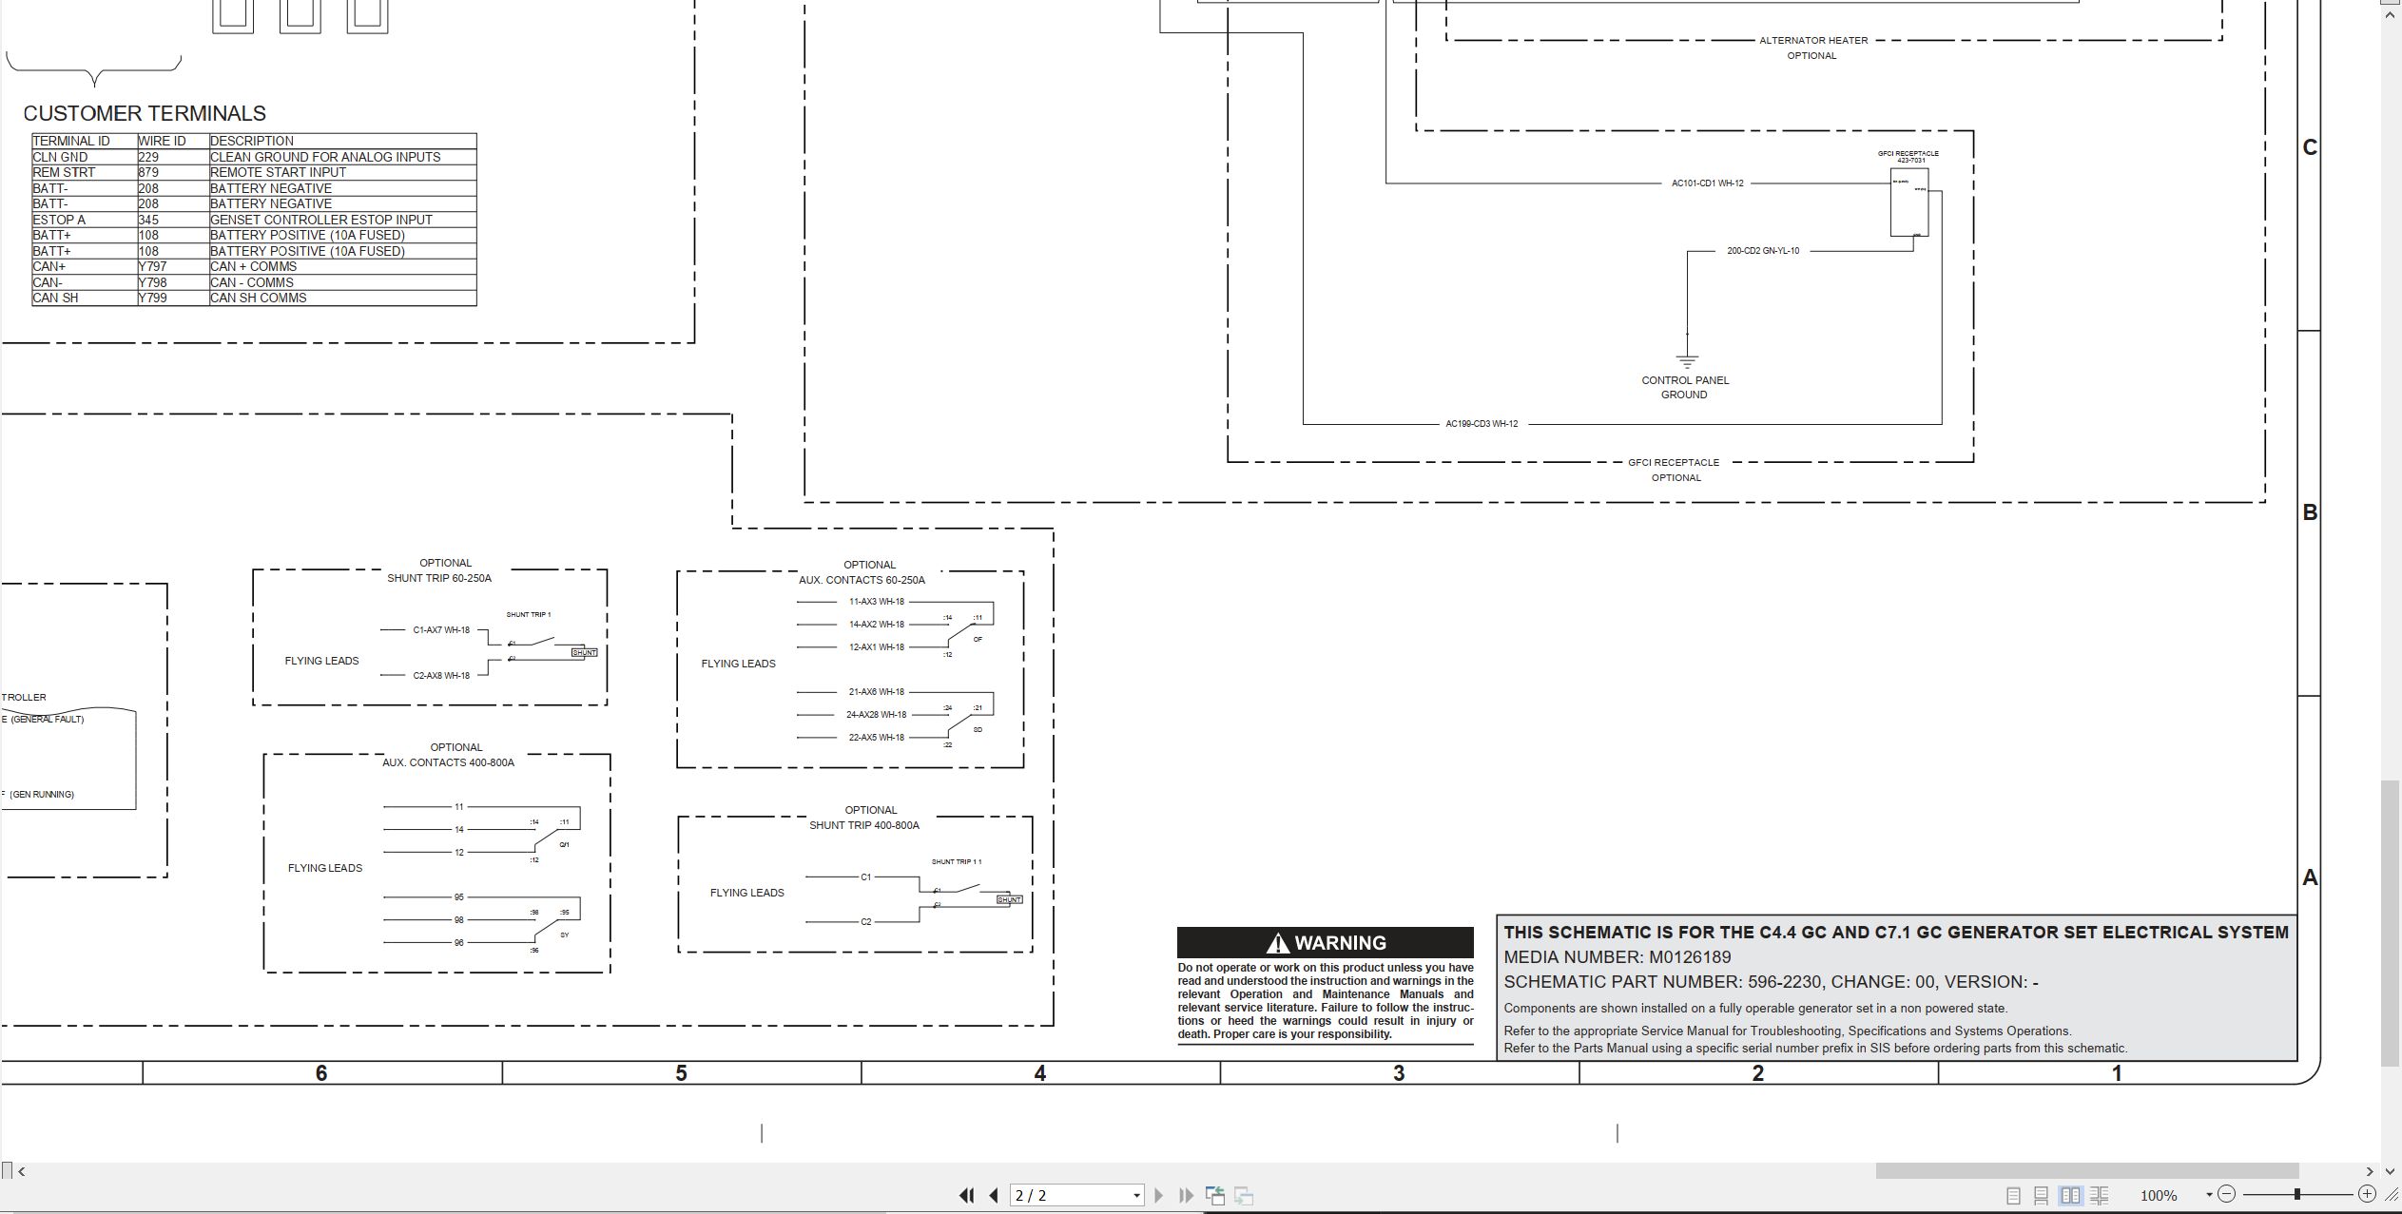The height and width of the screenshot is (1214, 2402).
Task: Click the zoom out minus button
Action: coord(2226,1194)
